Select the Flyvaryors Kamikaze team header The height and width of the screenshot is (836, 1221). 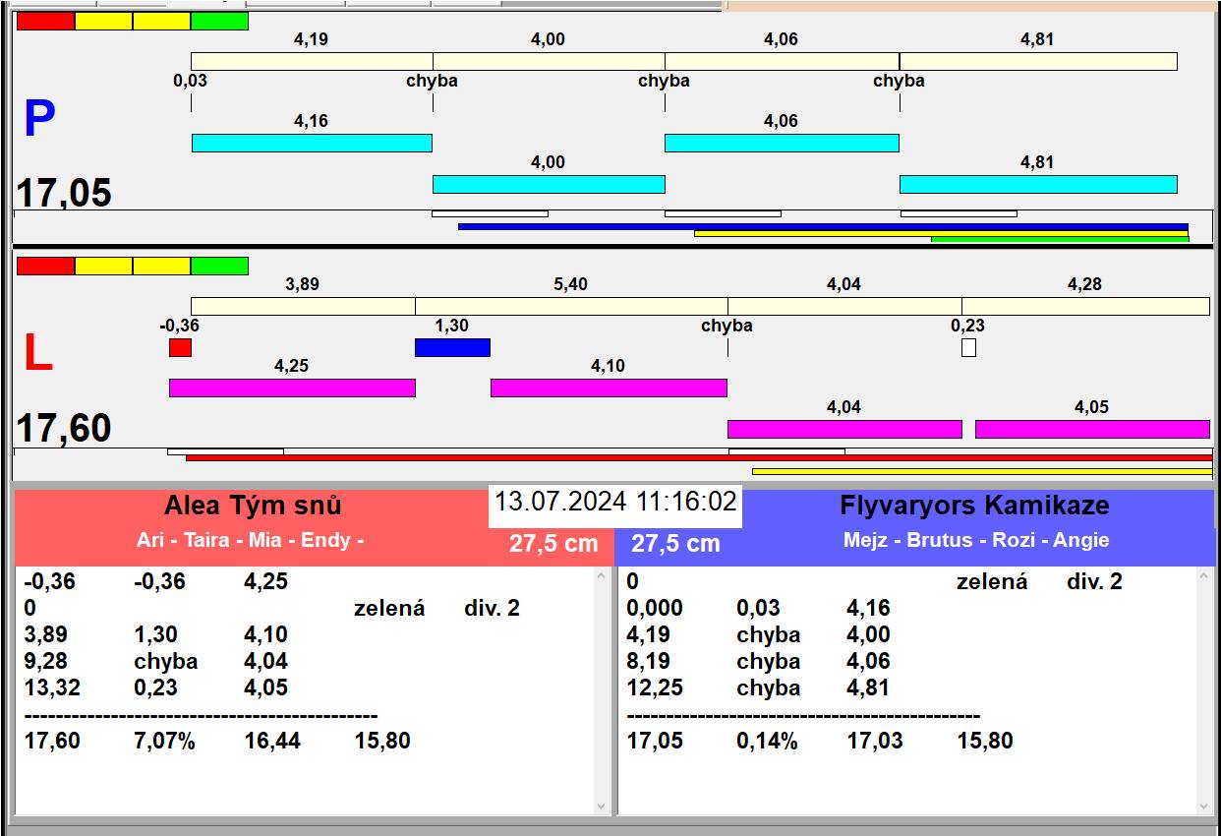point(973,507)
